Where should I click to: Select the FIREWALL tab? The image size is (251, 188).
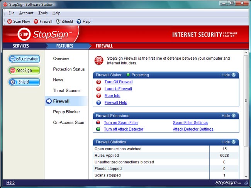[x=104, y=46]
